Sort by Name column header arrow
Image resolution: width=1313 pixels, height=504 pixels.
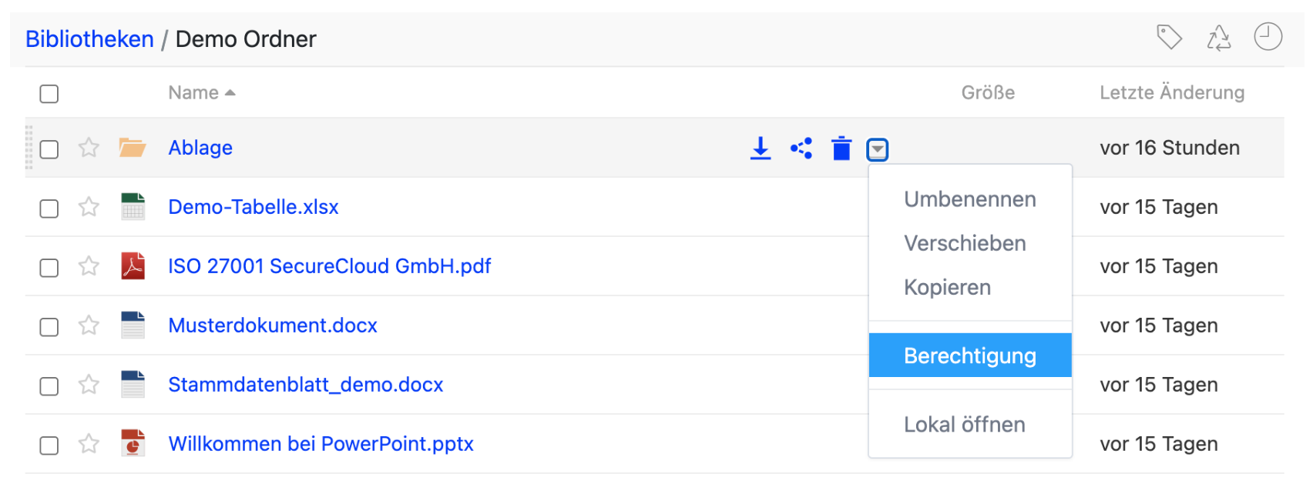(230, 93)
